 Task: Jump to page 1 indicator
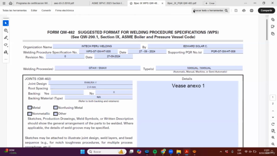click(273, 97)
